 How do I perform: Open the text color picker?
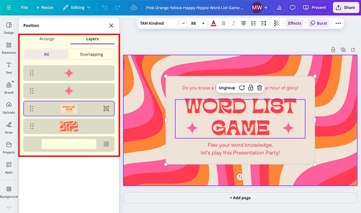click(x=213, y=24)
